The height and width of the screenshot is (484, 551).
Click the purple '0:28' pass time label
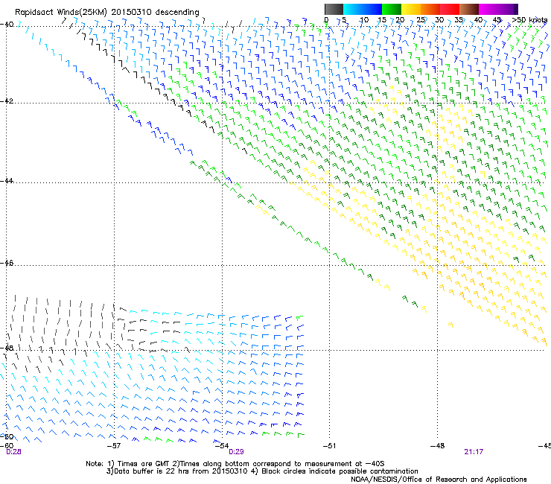(13, 452)
